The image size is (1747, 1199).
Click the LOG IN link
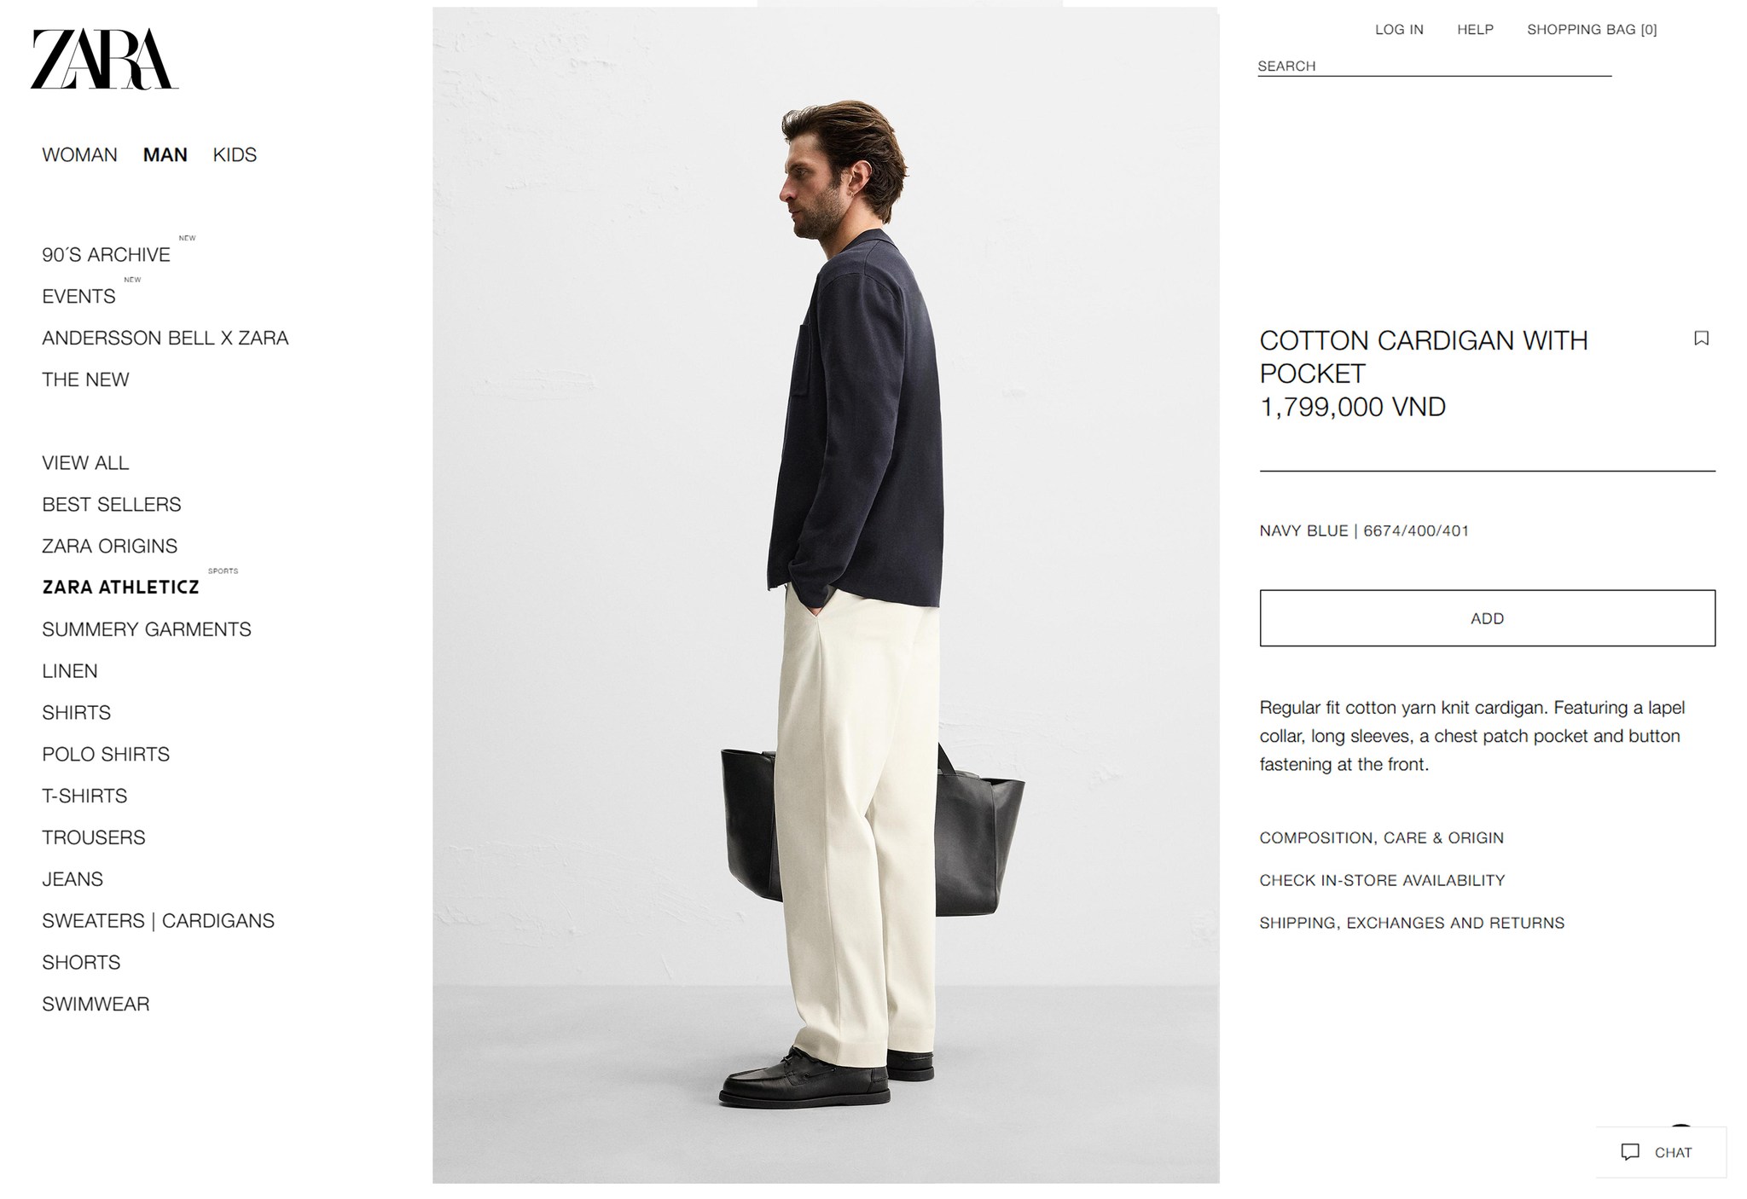pyautogui.click(x=1399, y=30)
